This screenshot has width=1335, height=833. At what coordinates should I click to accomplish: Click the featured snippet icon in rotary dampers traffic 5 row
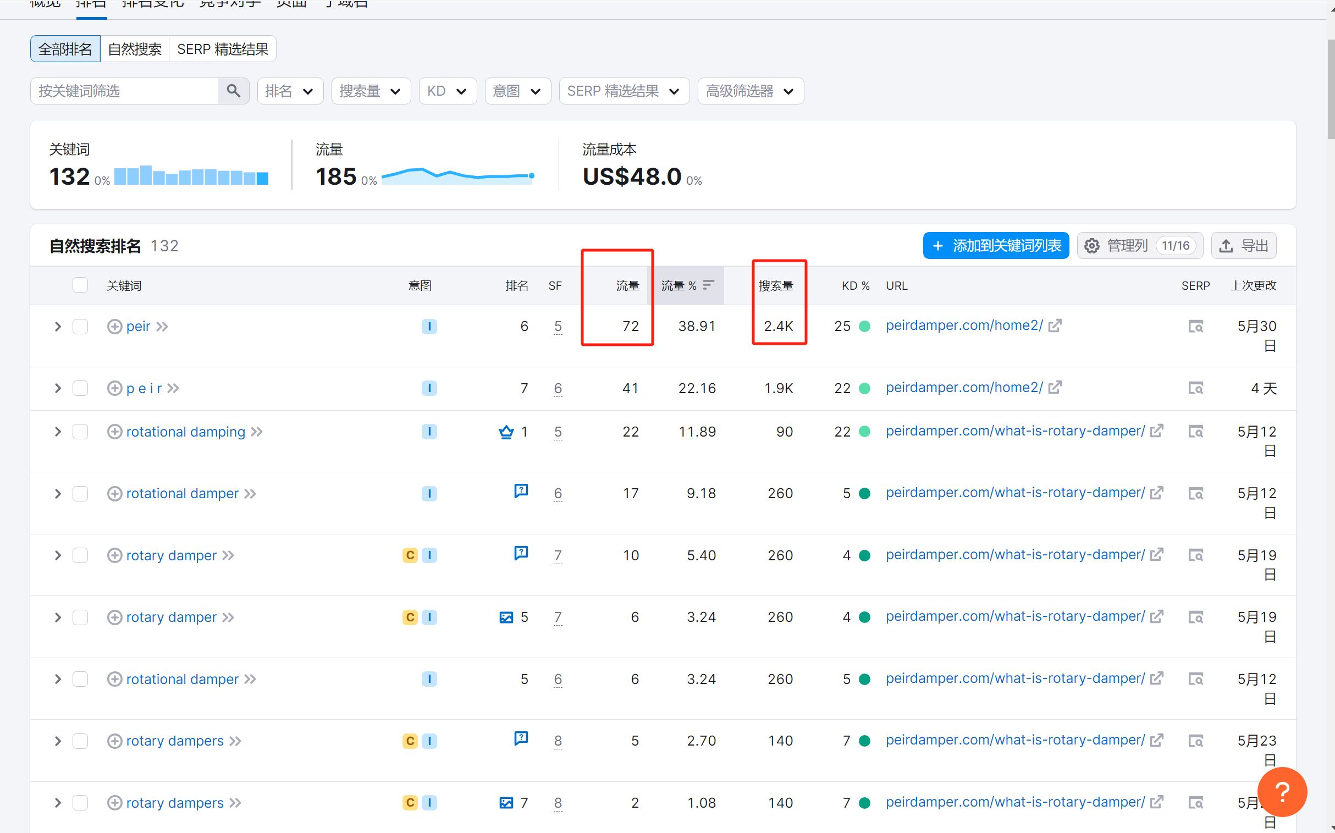coord(521,738)
